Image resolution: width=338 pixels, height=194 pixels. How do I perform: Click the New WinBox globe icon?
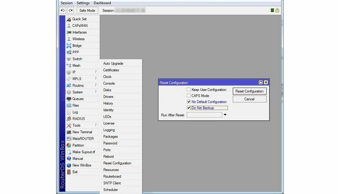point(69,165)
